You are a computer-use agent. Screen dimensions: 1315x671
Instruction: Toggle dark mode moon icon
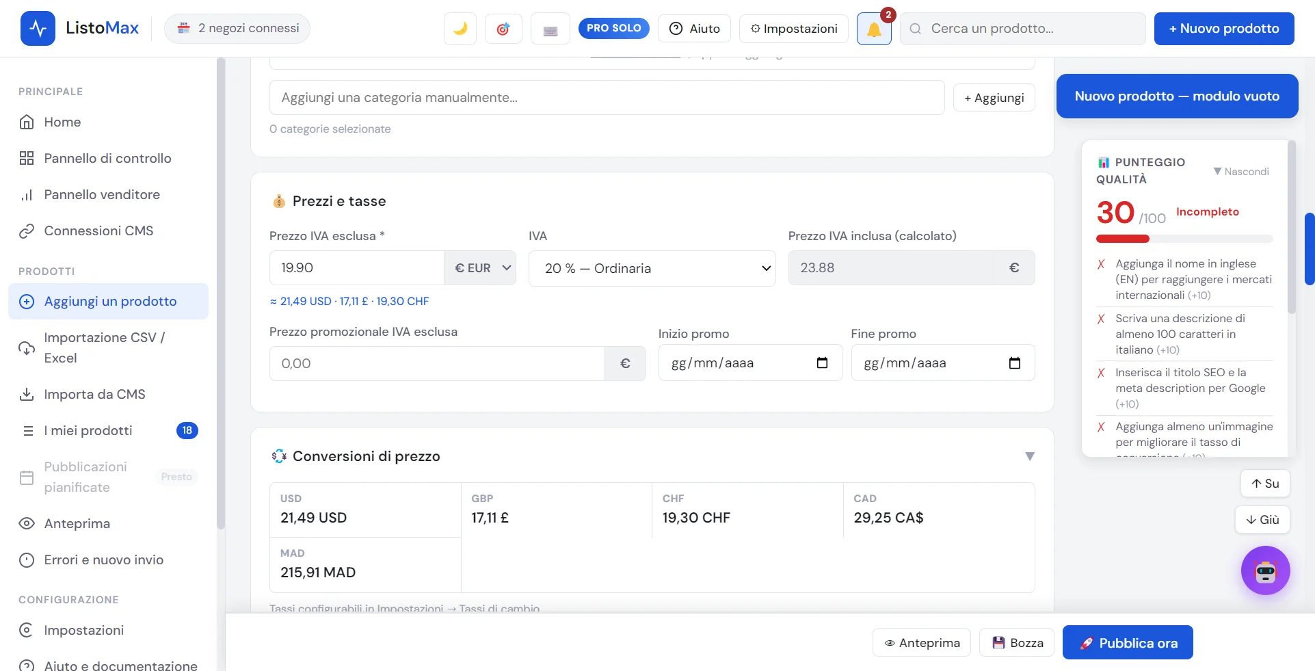pyautogui.click(x=460, y=29)
